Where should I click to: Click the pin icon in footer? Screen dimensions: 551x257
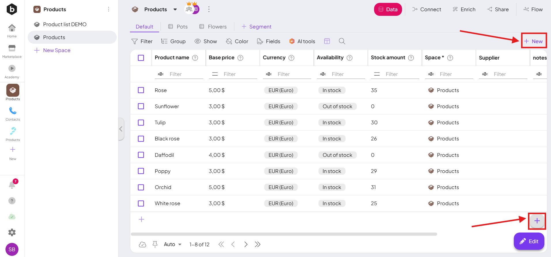(155, 244)
